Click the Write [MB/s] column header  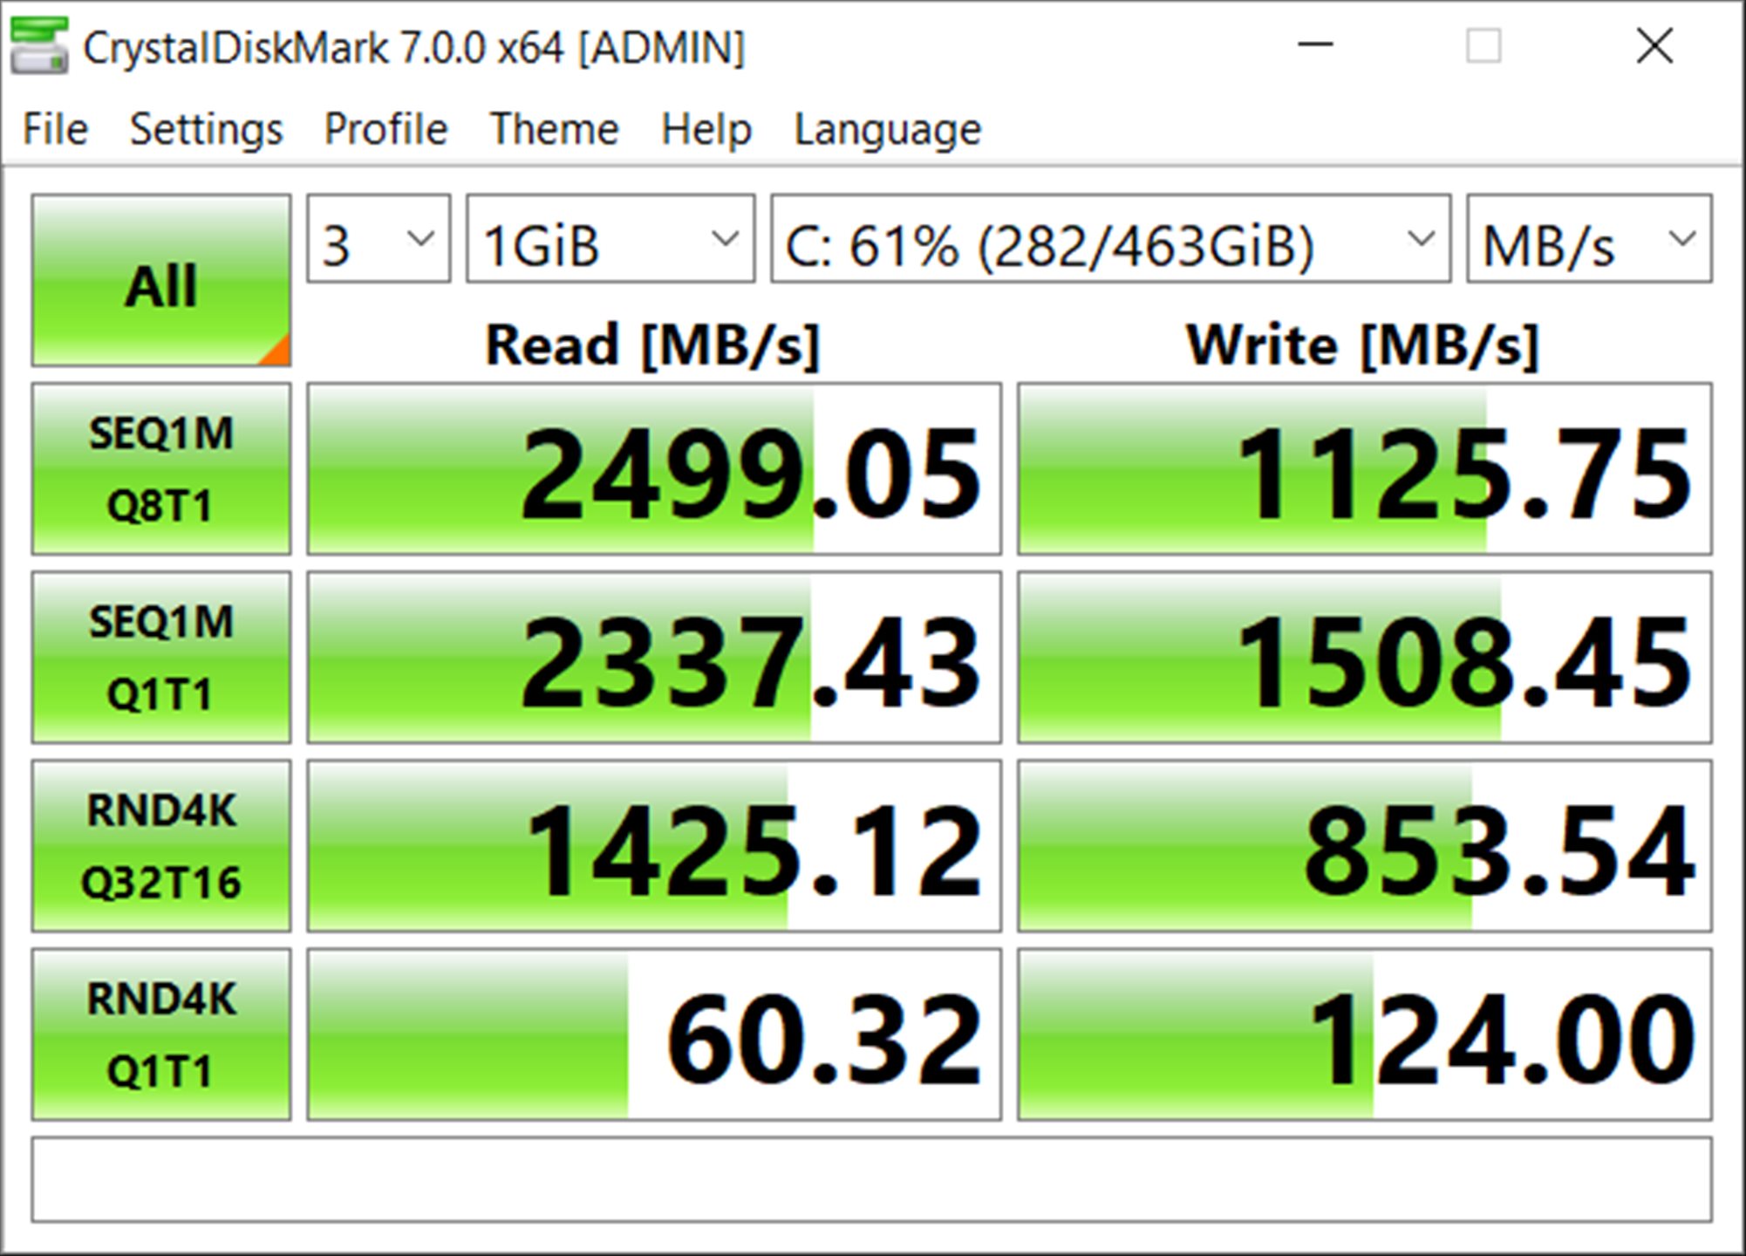pos(1362,345)
